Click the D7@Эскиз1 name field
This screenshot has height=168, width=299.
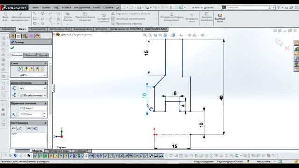point(33,108)
